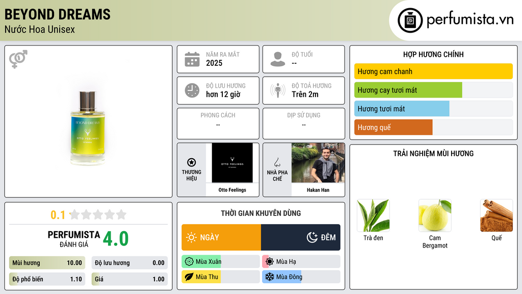Click the leaf icon for Mùa Thu

click(x=189, y=277)
